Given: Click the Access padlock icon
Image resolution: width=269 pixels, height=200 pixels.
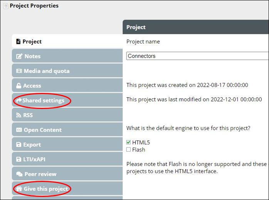Looking at the screenshot, I should click(18, 86).
